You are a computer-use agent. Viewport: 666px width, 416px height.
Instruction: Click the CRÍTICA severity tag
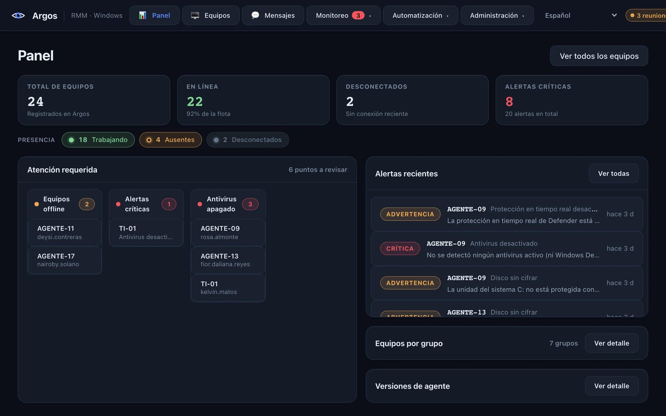400,248
